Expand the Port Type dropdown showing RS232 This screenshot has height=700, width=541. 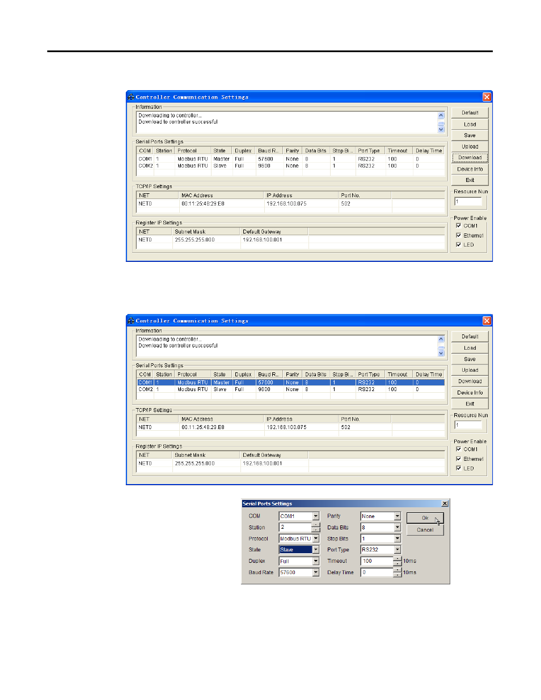click(398, 550)
